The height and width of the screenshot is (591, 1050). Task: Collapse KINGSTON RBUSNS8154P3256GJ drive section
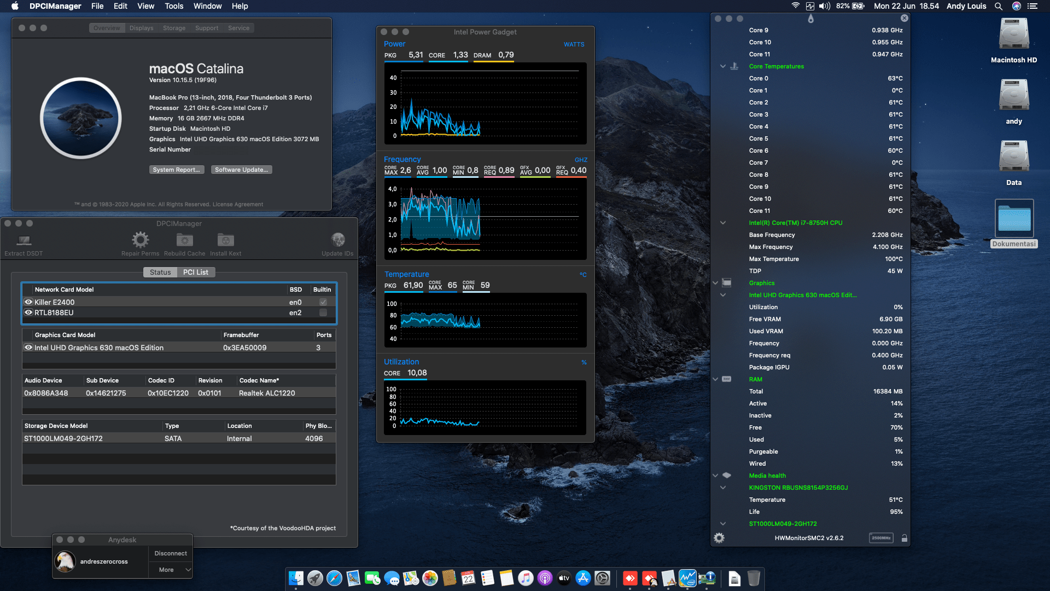click(723, 488)
